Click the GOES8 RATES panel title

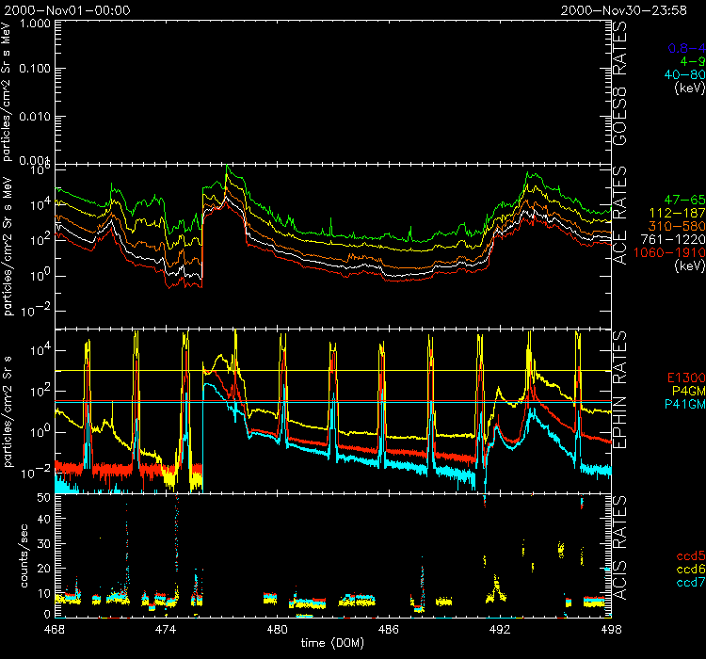(620, 85)
